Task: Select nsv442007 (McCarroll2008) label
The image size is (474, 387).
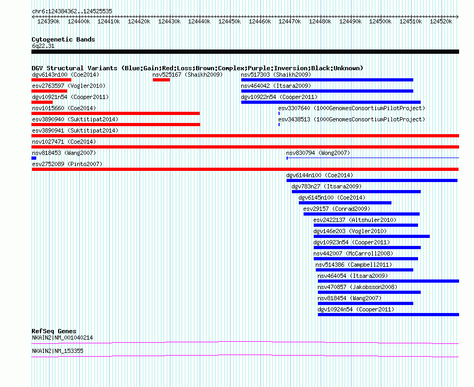Action: click(x=354, y=253)
